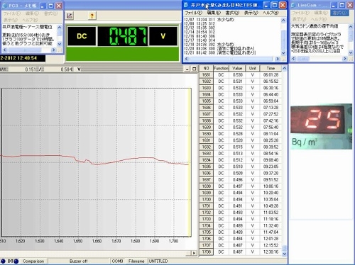Toggle the Comparison mode in status bar
The width and height of the screenshot is (355, 265).
(x=33, y=261)
